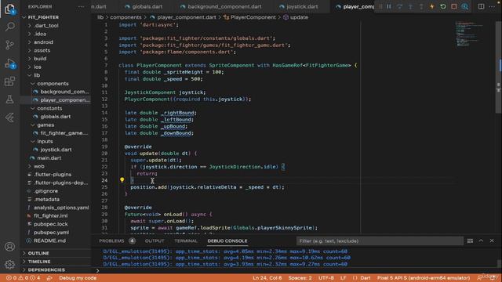The image size is (502, 282).
Task: Open the Accounts menu in the activity bar
Action: (x=9, y=247)
